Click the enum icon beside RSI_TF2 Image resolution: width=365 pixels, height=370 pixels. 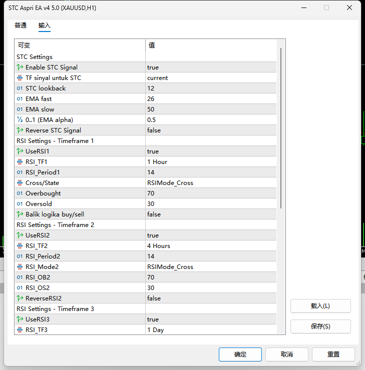20,246
